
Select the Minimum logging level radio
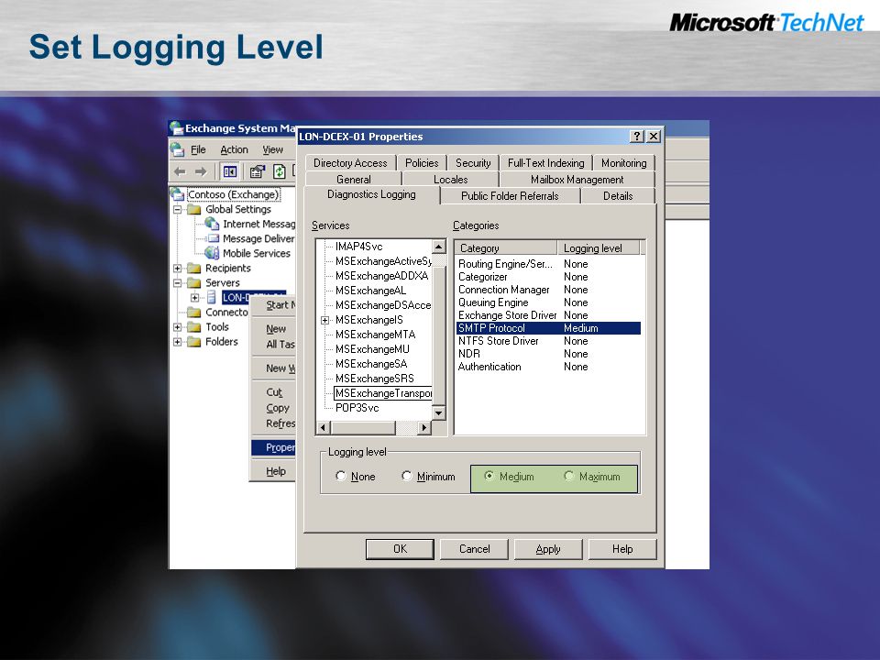[x=407, y=476]
